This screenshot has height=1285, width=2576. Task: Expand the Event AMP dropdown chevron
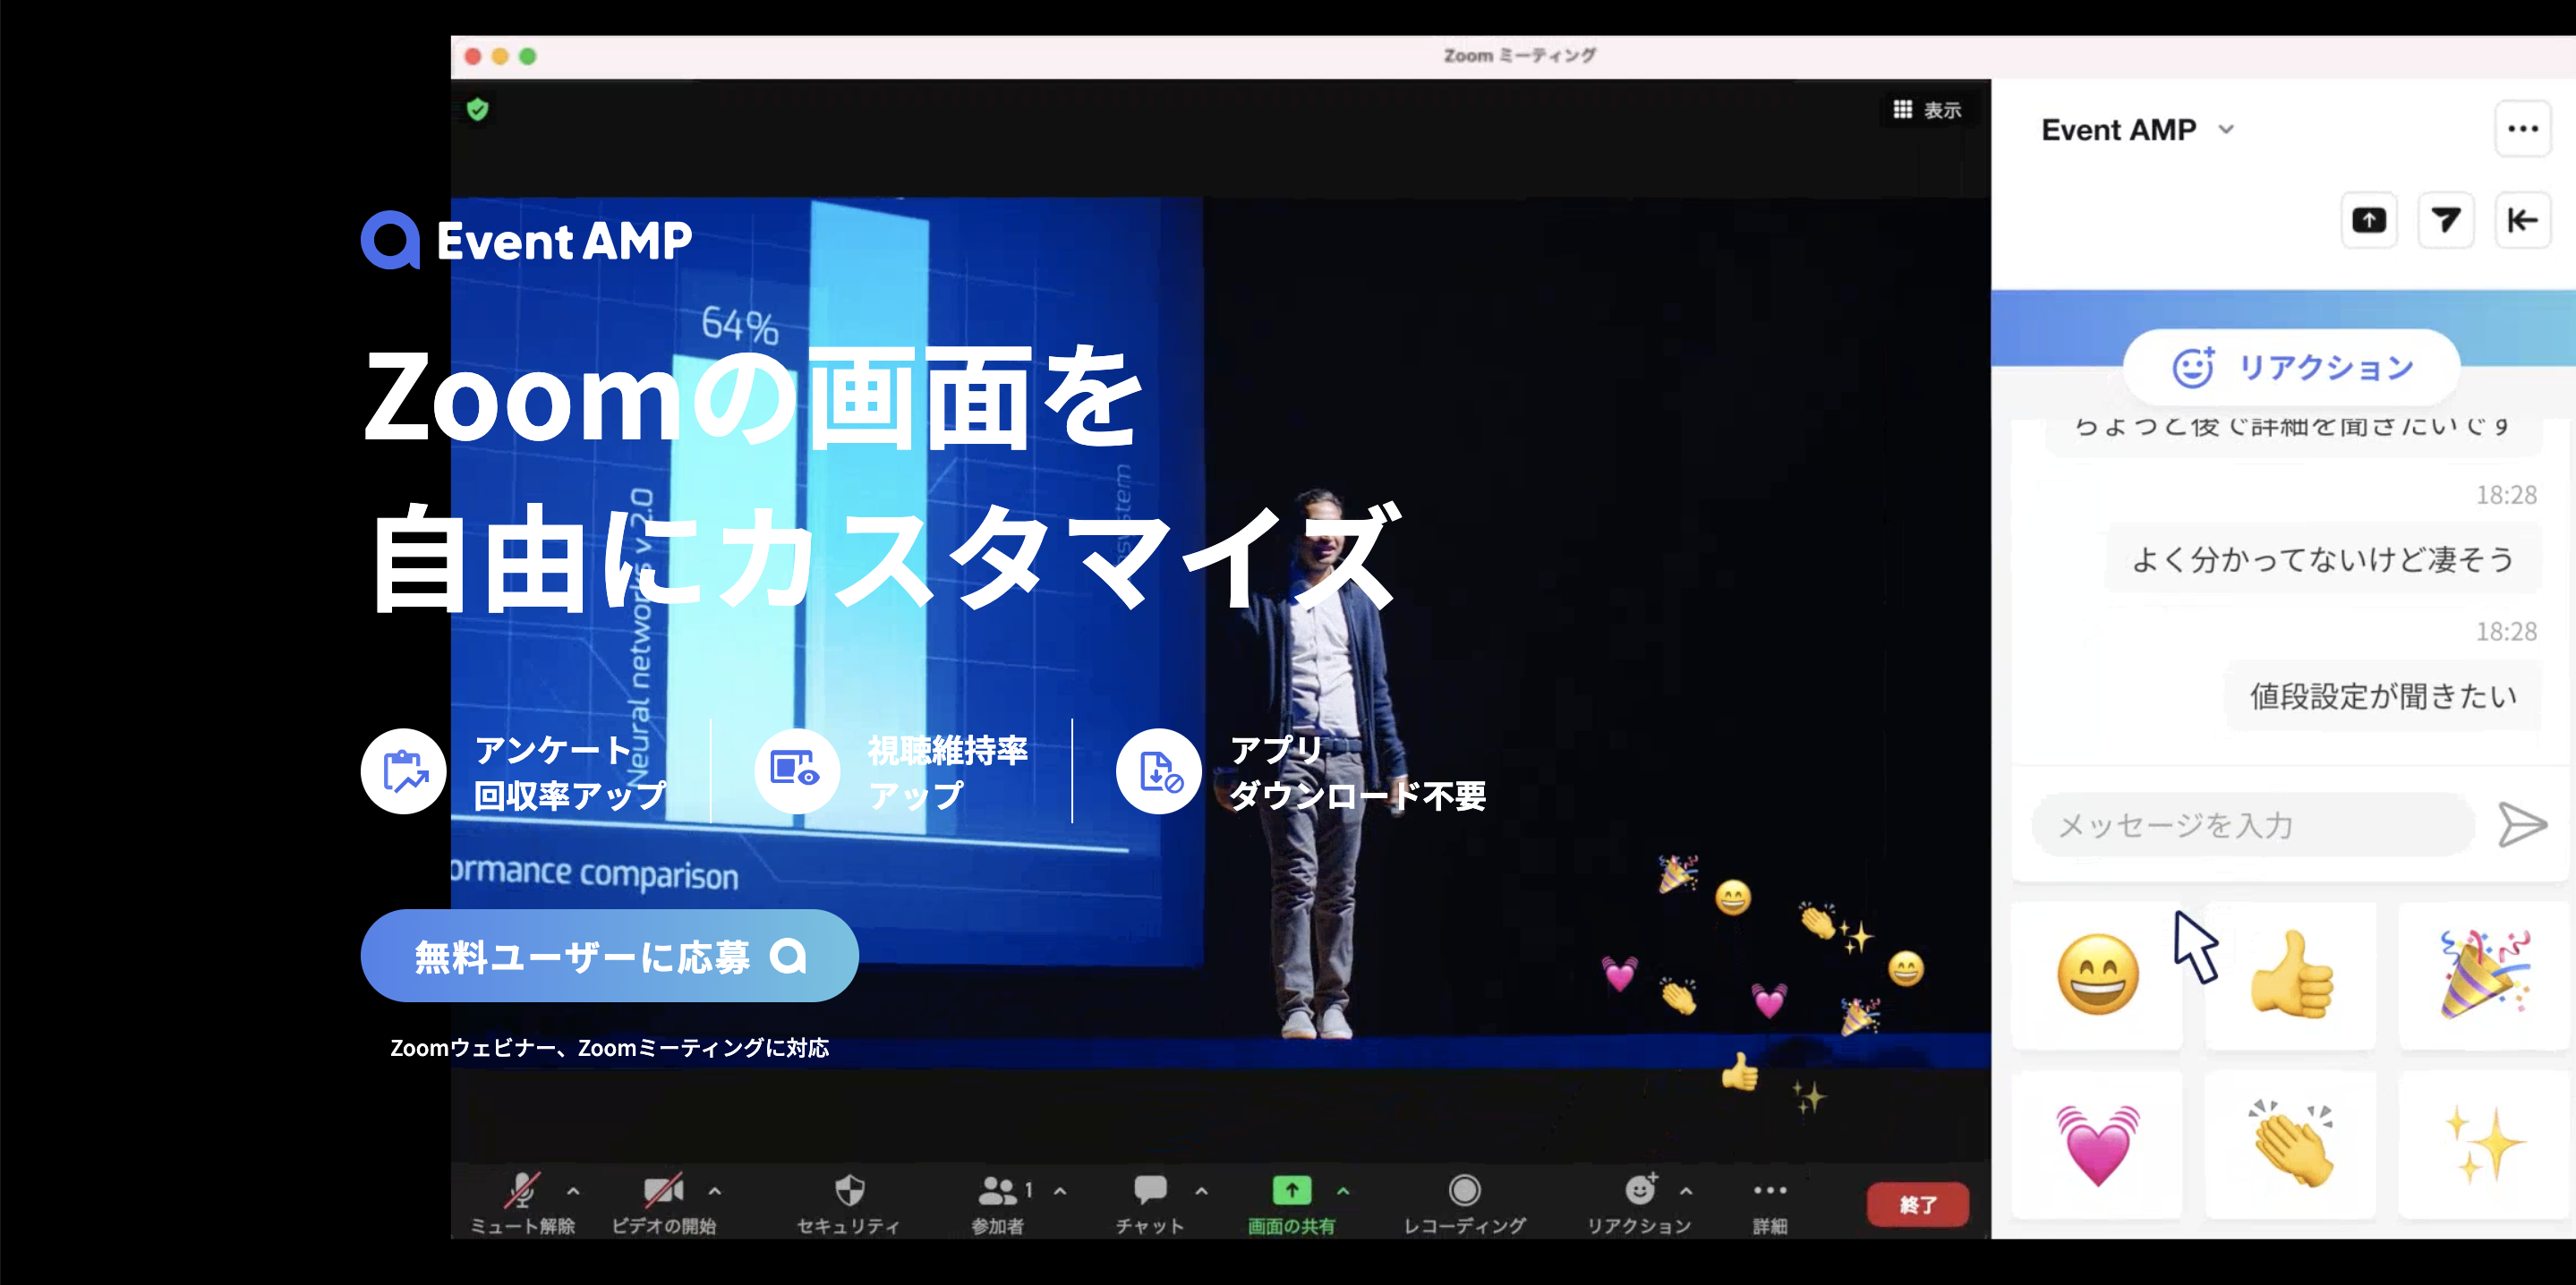coord(2226,130)
